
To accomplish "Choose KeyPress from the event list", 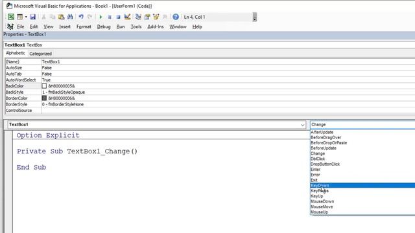I will [362, 191].
